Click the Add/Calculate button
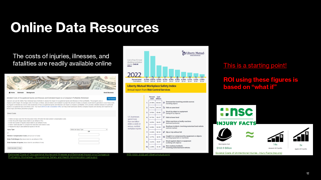The image size is (321, 180). pyautogui.click(x=12, y=148)
